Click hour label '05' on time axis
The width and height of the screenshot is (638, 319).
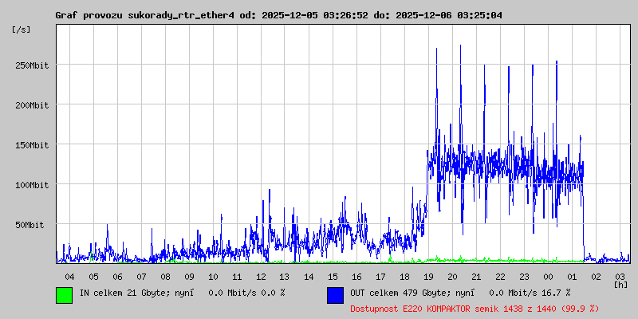(93, 277)
